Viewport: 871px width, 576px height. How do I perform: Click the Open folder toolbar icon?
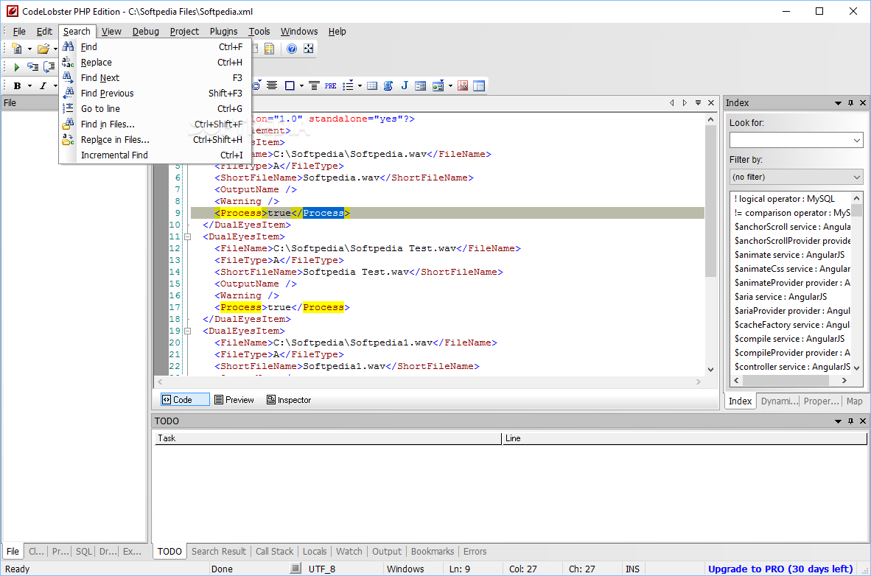click(x=43, y=49)
